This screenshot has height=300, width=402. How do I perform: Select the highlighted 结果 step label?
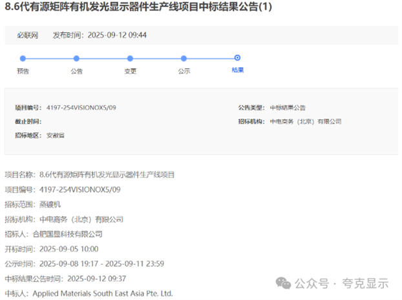[237, 70]
